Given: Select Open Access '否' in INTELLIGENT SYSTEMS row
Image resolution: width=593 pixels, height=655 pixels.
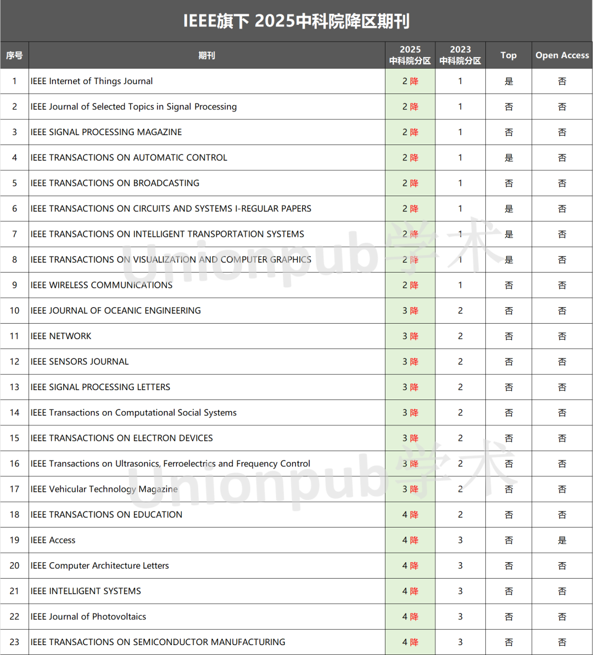Looking at the screenshot, I should (x=562, y=591).
